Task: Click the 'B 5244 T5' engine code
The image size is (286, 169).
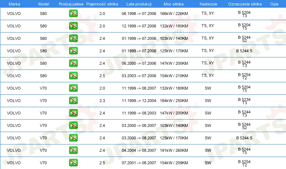Action: 244,151
